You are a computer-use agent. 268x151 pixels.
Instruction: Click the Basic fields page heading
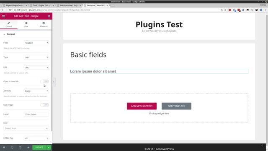coord(88,55)
